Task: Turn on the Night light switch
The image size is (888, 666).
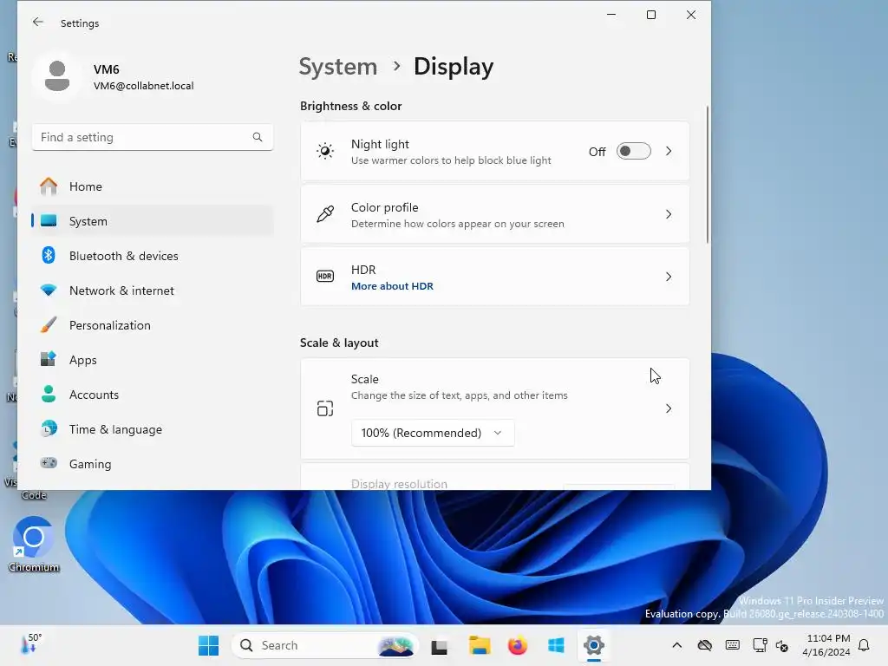Action: [x=634, y=151]
